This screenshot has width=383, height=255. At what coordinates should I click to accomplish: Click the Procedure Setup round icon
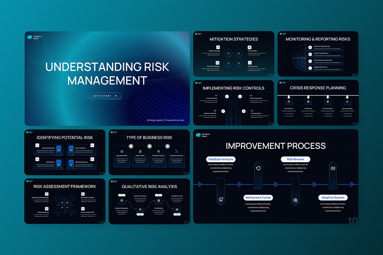tap(227, 96)
